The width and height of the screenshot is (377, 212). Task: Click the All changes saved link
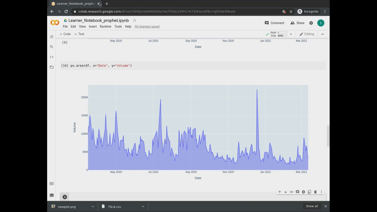(x=147, y=26)
